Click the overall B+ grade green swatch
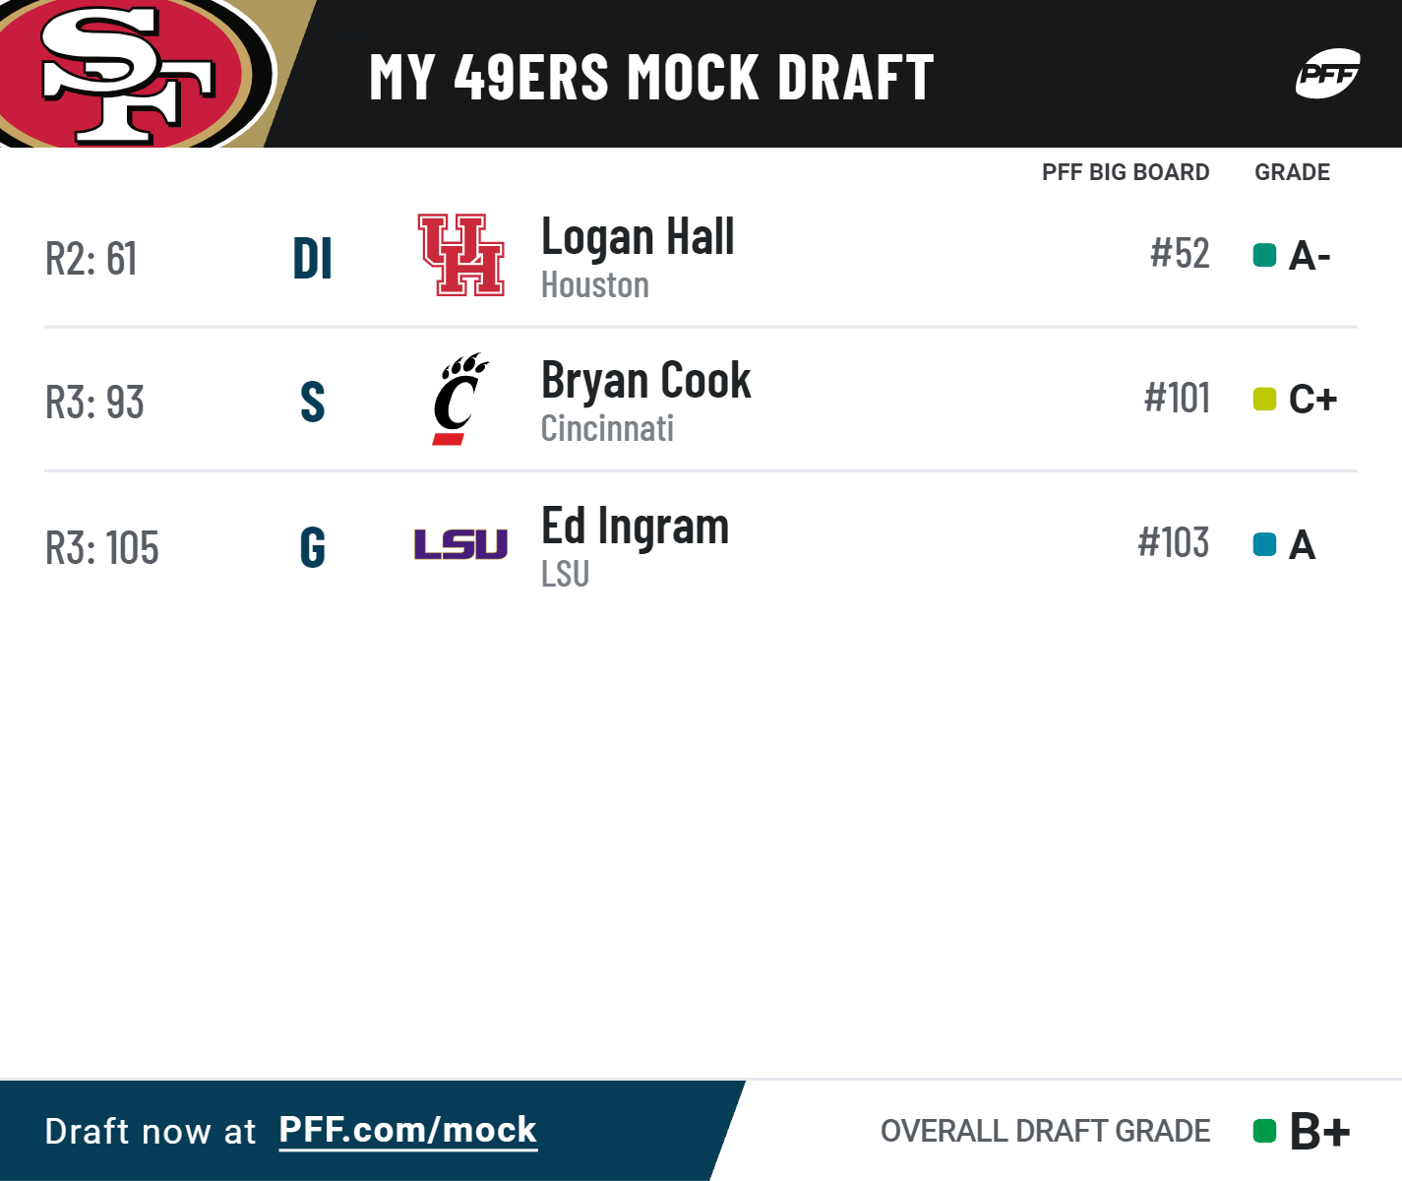Screen dimensions: 1402x1181 (x=1264, y=1131)
